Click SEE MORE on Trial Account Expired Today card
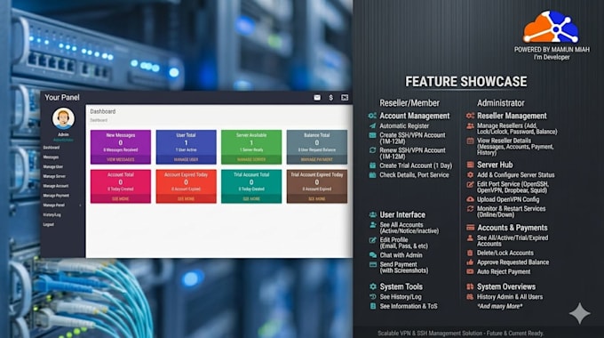The height and width of the screenshot is (338, 604). (x=316, y=199)
